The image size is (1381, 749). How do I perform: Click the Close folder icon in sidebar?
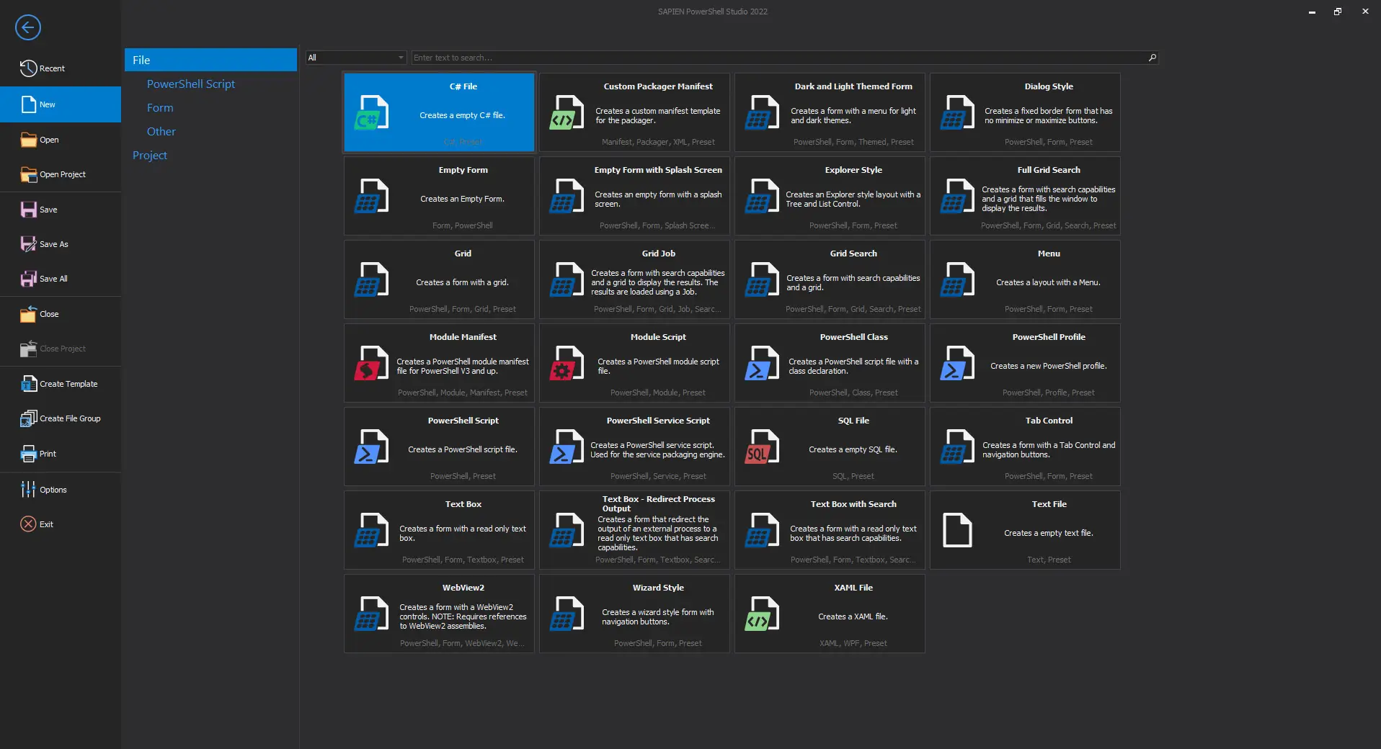[x=28, y=314]
